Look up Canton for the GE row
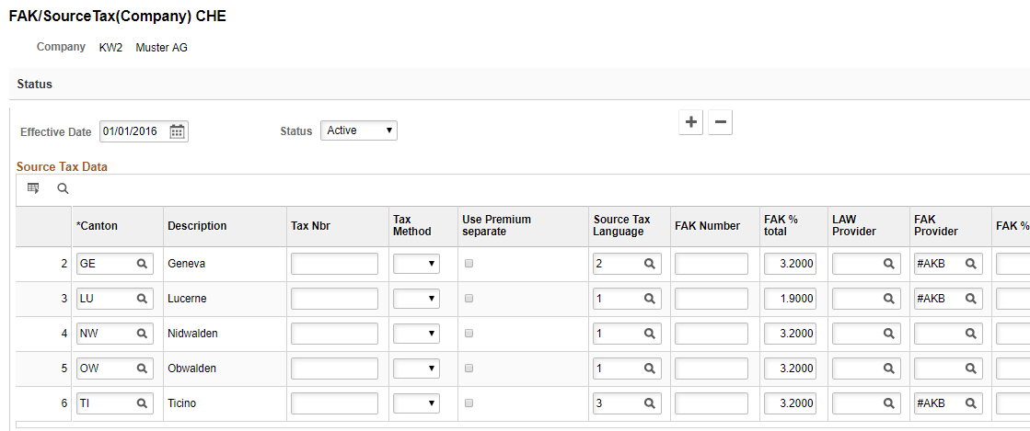The image size is (1030, 431). coord(142,264)
